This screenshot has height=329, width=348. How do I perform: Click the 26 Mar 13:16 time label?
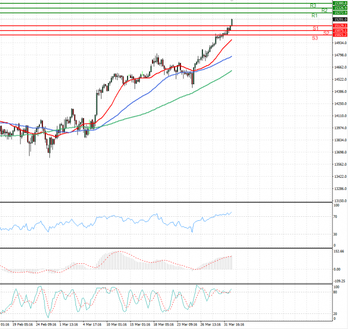[x=211, y=324]
